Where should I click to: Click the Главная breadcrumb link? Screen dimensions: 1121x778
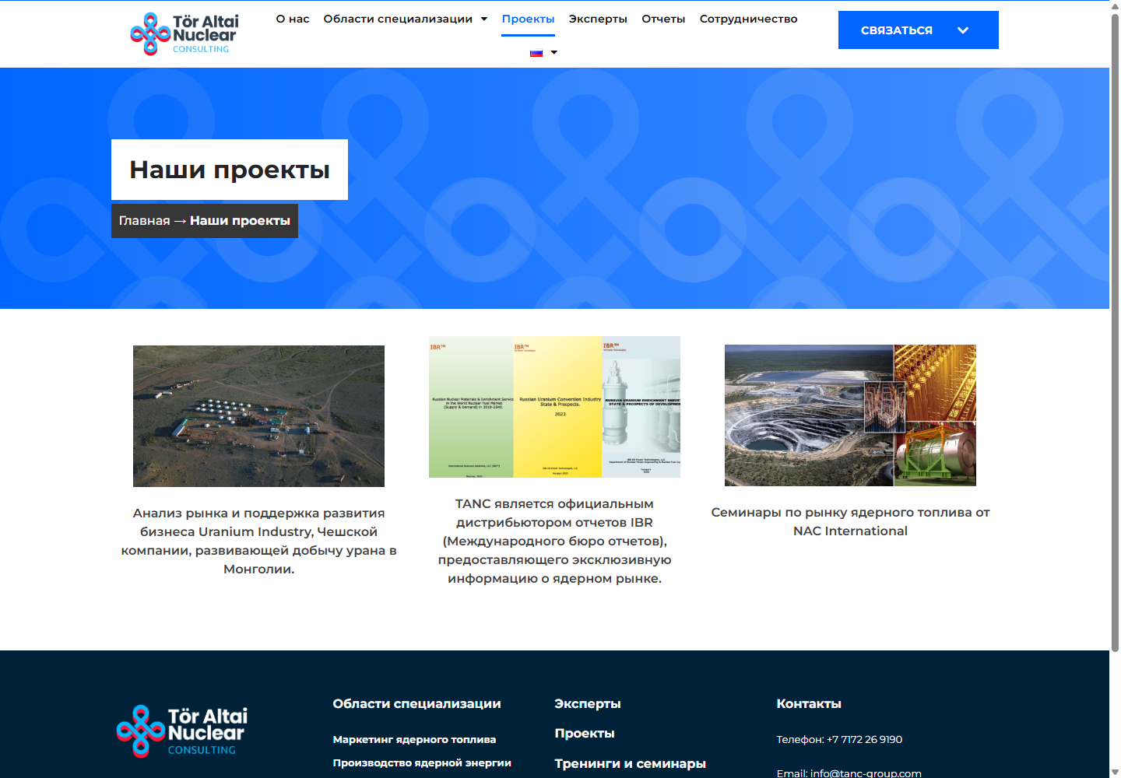pos(144,221)
